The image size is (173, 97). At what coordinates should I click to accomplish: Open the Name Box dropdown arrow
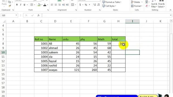[x=16, y=15]
